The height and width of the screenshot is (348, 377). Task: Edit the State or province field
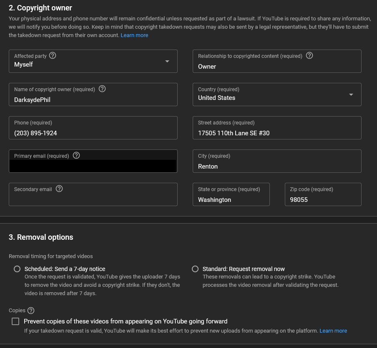click(x=231, y=195)
